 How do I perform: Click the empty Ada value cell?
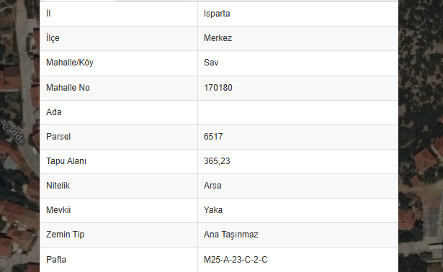(x=297, y=112)
